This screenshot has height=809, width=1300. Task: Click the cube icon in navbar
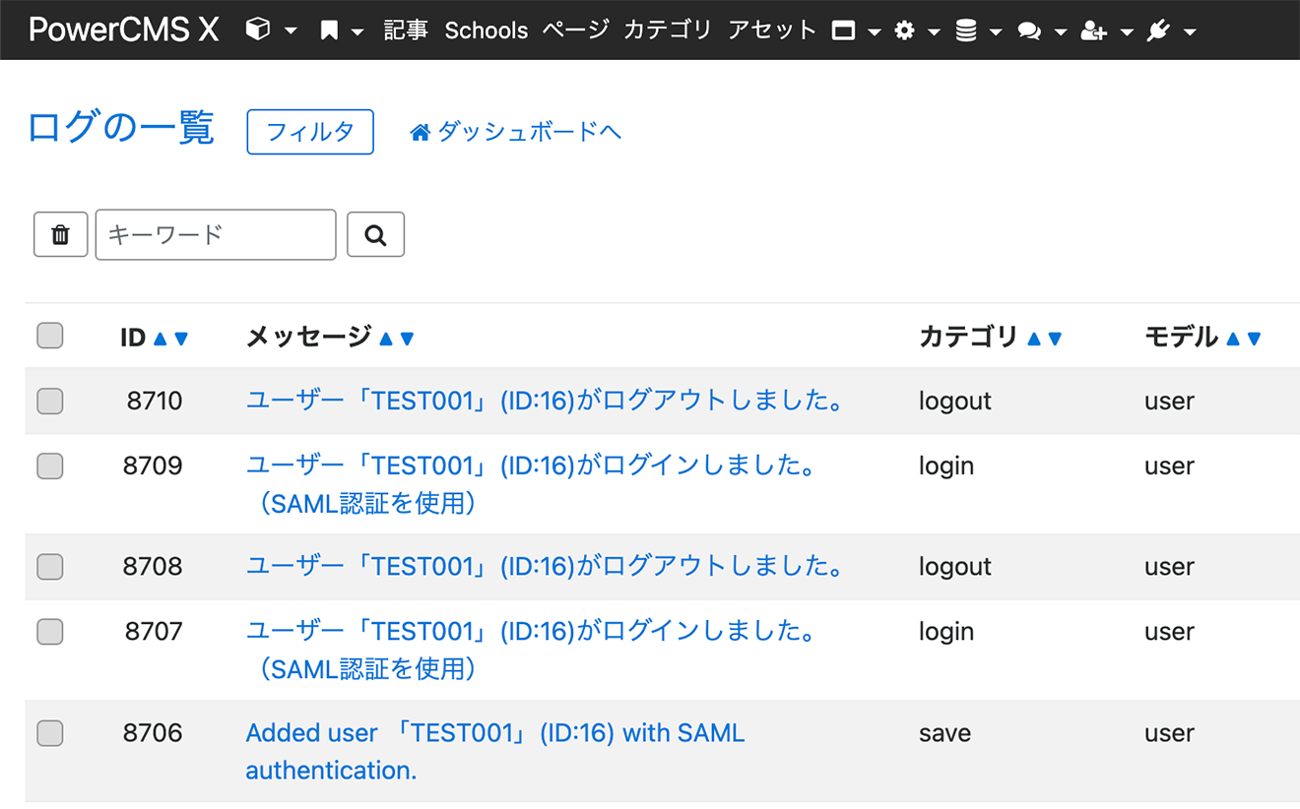click(258, 31)
